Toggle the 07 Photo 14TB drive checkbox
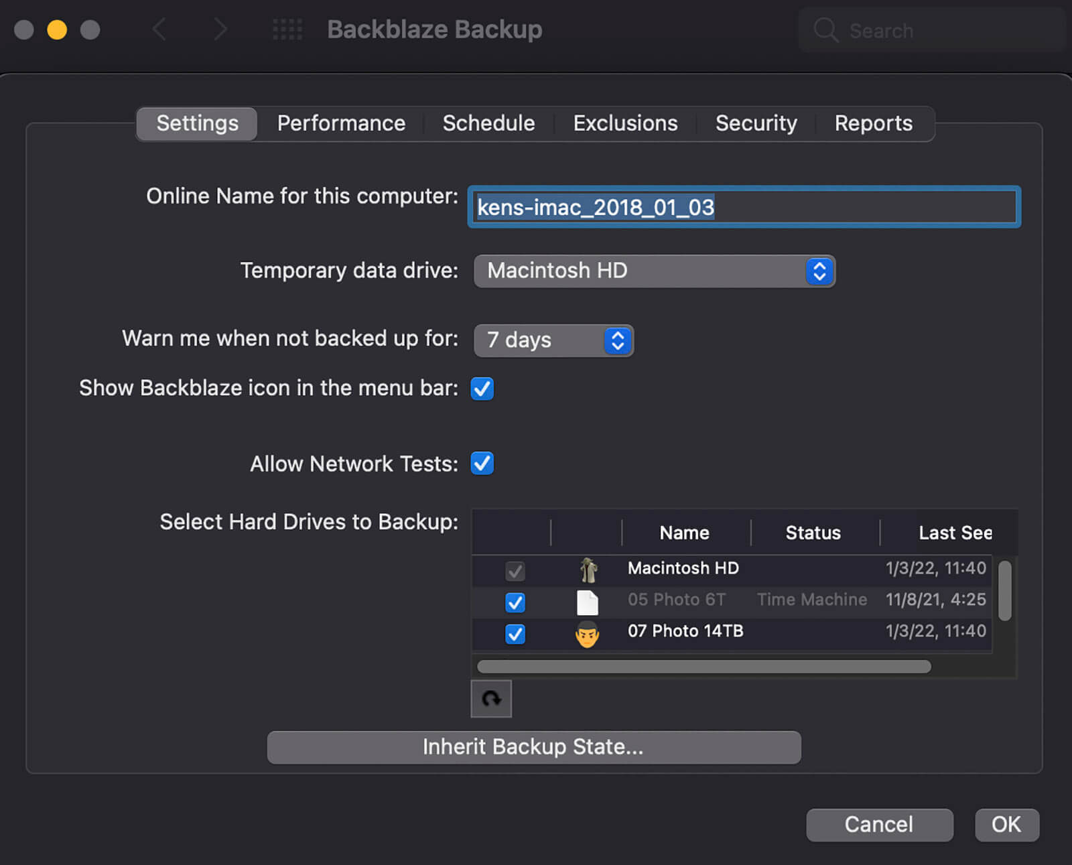The width and height of the screenshot is (1072, 865). 515,634
